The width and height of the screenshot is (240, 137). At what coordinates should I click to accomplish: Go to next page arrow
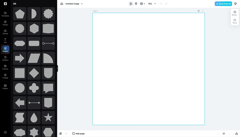(x=229, y=134)
